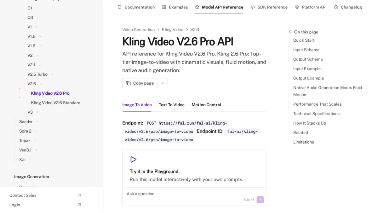Screen dimensions: 378x213
Task: Jump to Input Schema section
Action: tap(306, 50)
